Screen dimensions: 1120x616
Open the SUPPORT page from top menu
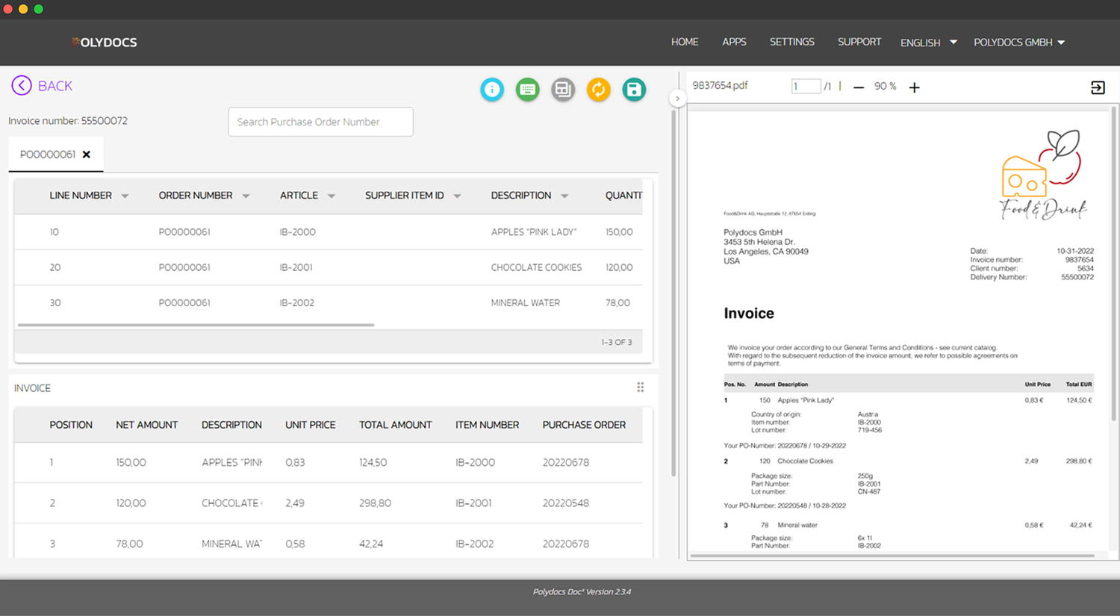tap(859, 43)
